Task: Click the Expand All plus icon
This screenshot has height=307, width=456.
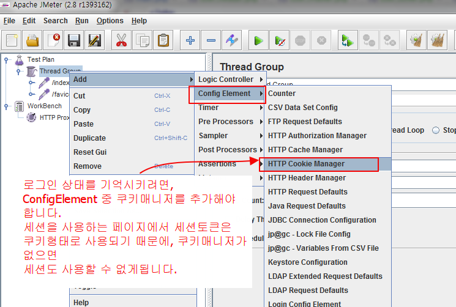Action: click(x=190, y=40)
